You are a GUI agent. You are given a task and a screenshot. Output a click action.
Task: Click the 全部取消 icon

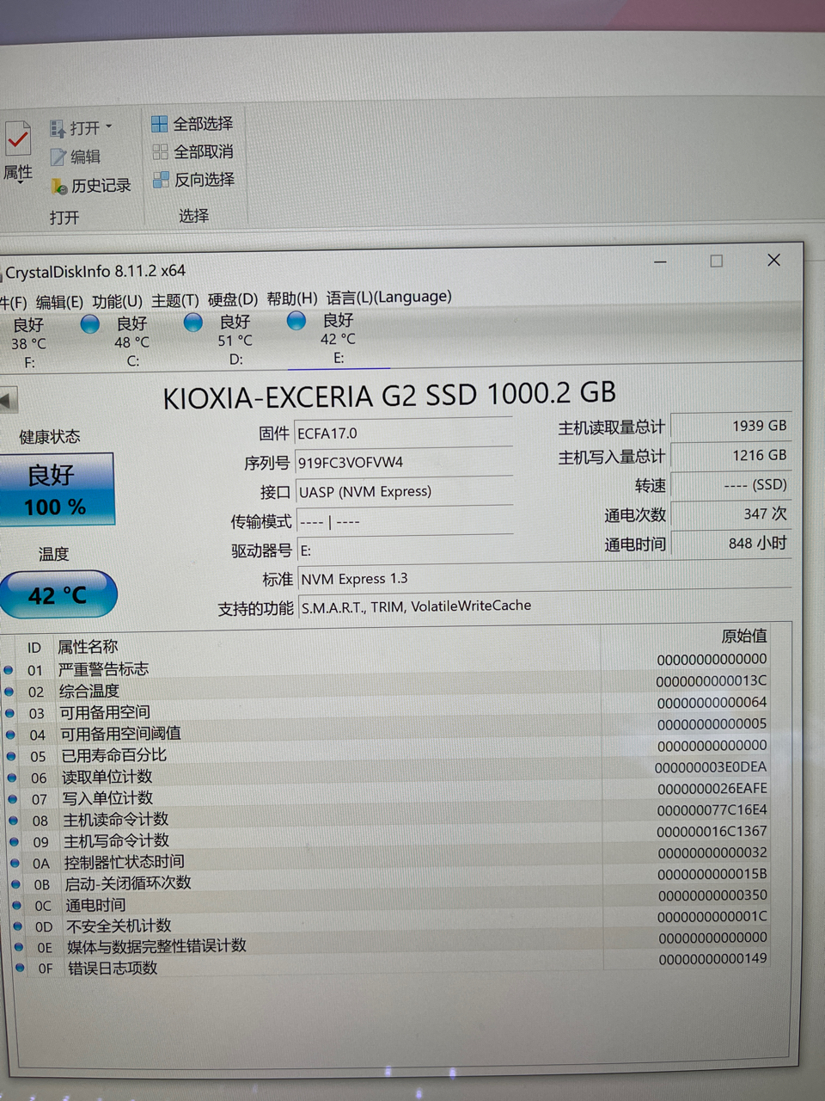tap(160, 151)
